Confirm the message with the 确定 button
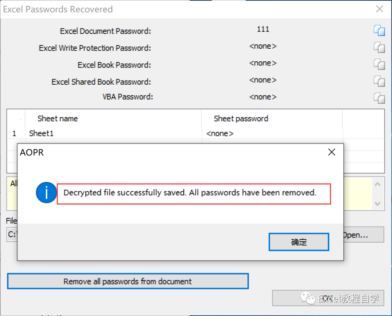This screenshot has width=392, height=316. coord(299,242)
